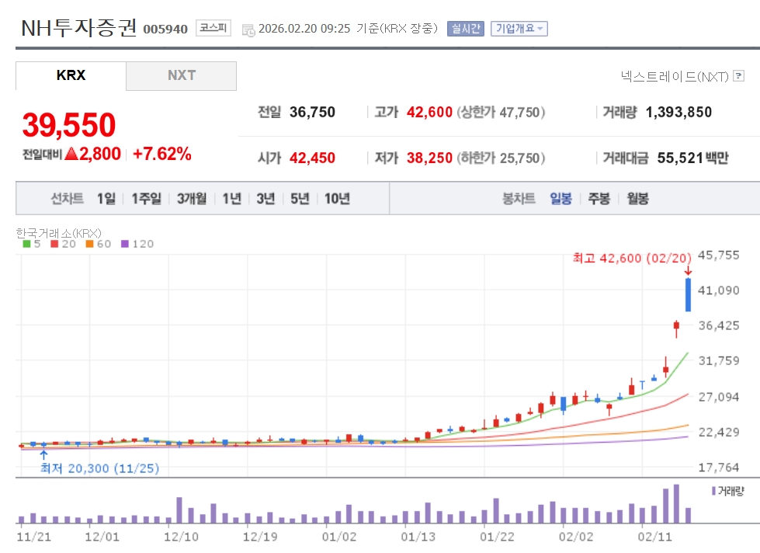Click the +7.62% change rate
The image size is (760, 553).
pos(162,154)
